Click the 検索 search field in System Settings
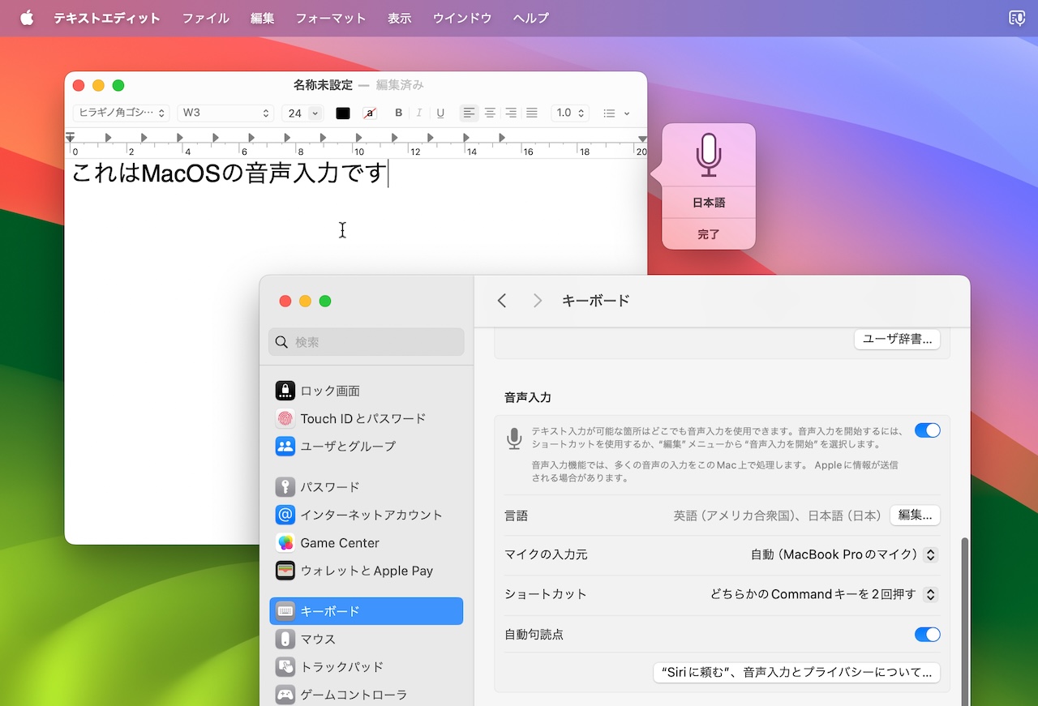This screenshot has width=1038, height=706. 367,342
